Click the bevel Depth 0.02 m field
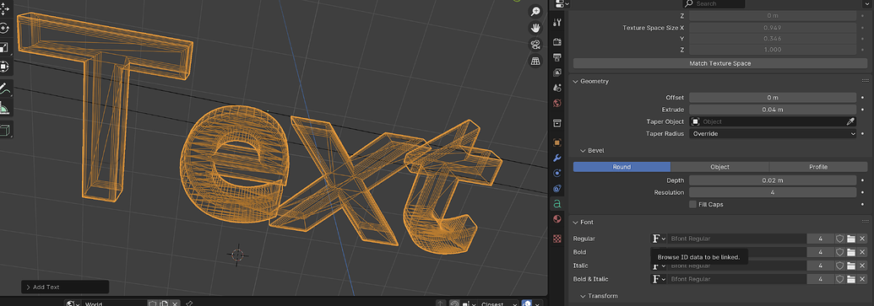874x306 pixels. 773,180
